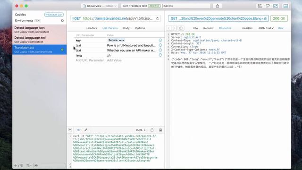Click the 'Whether you are an API maker' value
This screenshot has height=170, width=302.
[131, 51]
